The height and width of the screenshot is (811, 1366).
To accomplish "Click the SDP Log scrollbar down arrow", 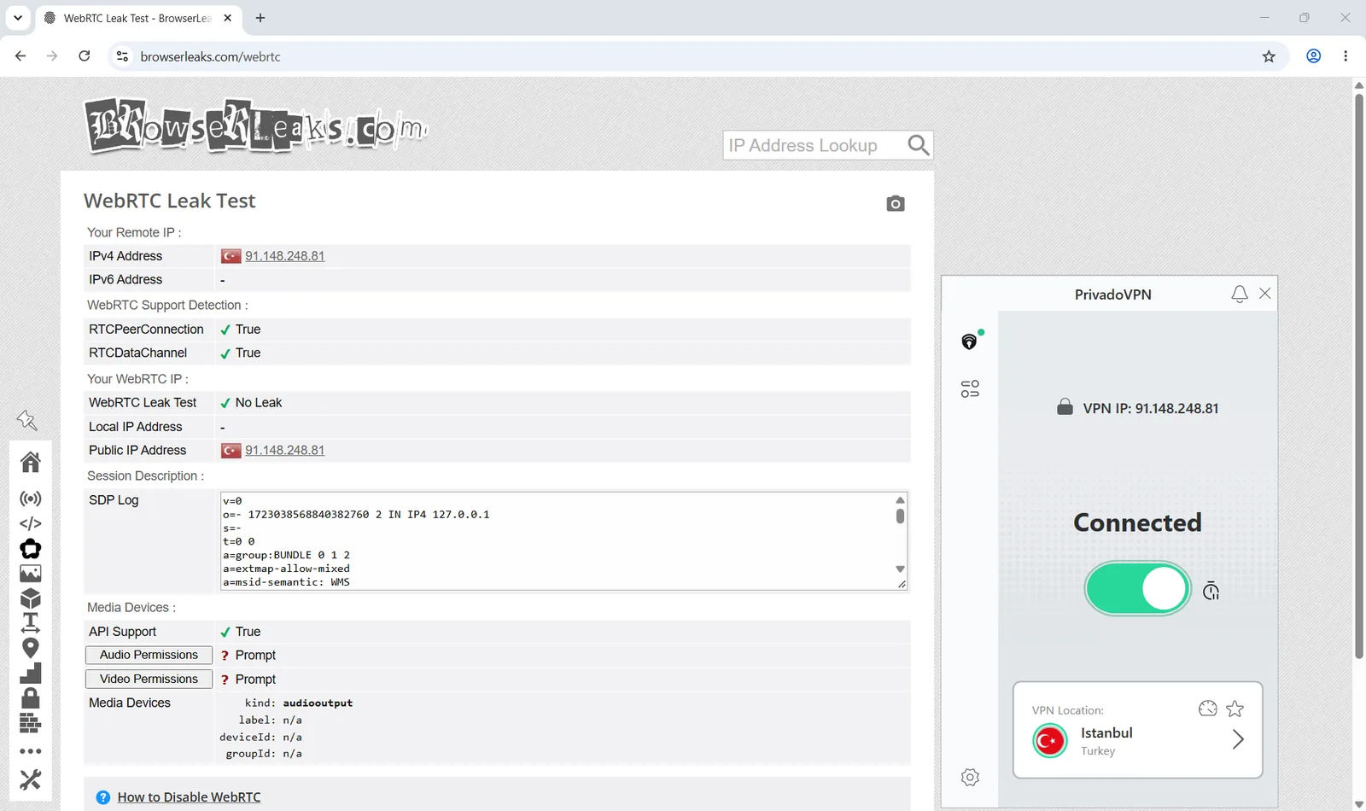I will tap(900, 569).
